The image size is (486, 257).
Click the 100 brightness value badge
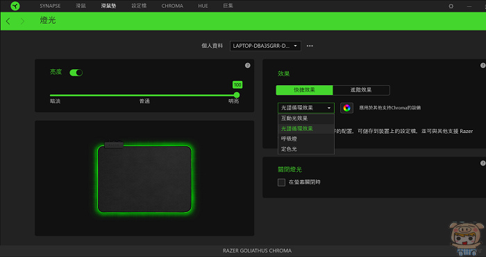coord(237,85)
